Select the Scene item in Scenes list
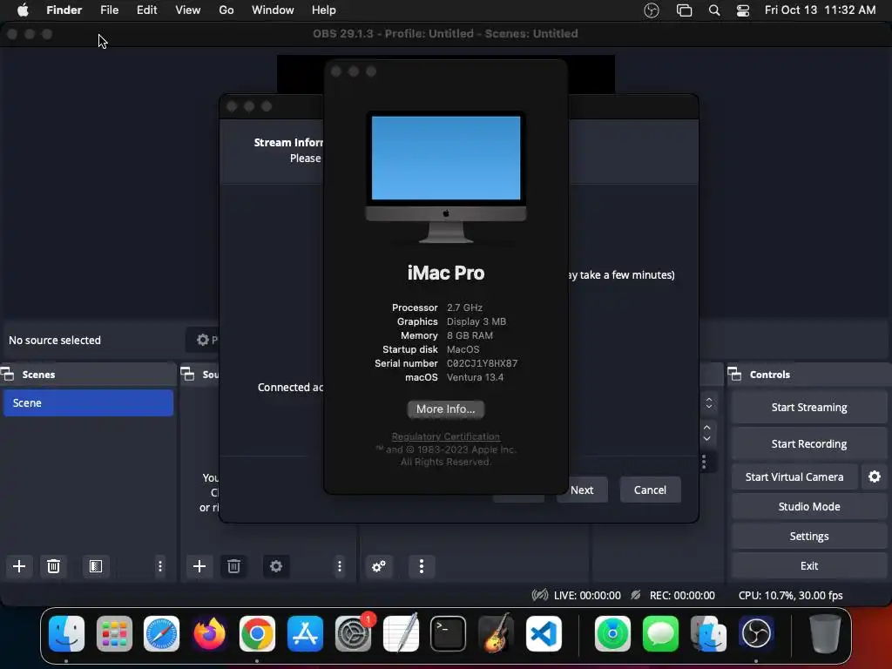 pos(88,402)
